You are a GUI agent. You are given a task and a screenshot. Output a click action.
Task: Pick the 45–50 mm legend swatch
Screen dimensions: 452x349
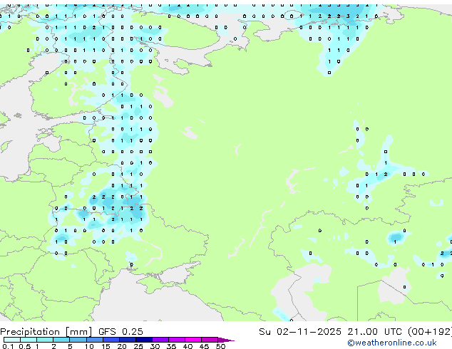(x=210, y=340)
